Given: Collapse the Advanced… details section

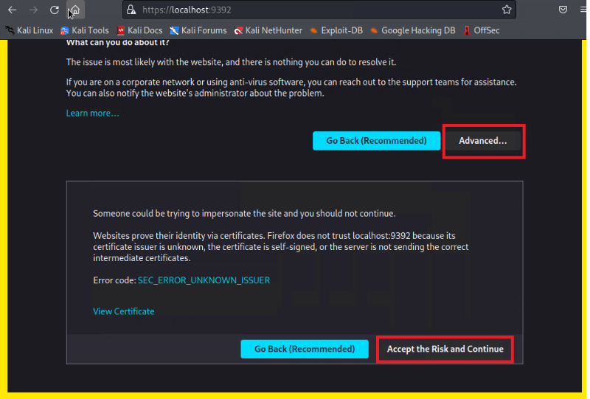Looking at the screenshot, I should click(x=483, y=140).
